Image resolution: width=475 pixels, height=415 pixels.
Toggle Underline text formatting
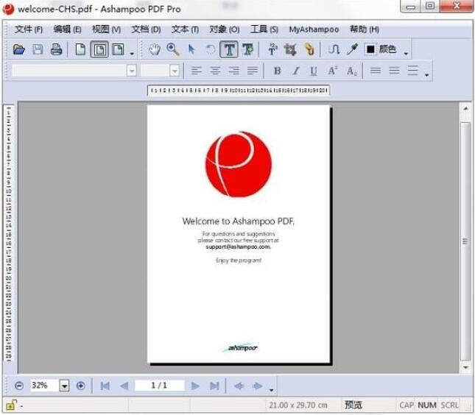[314, 71]
